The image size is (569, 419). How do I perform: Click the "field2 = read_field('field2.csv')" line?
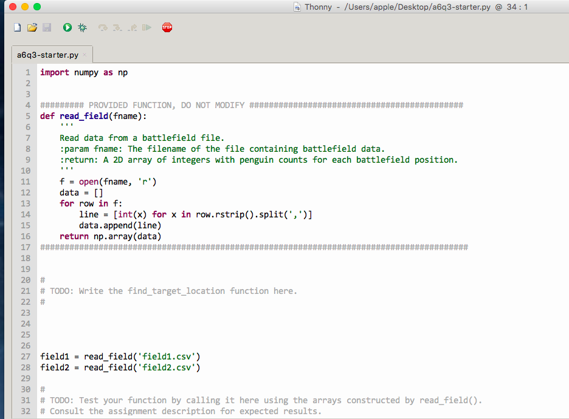point(120,367)
